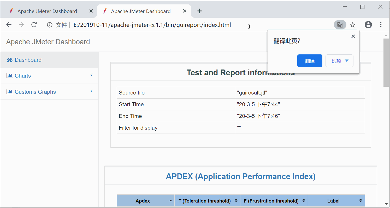390x208 pixels.
Task: Sort by T (Toleration threshold) column
Action: 207,201
